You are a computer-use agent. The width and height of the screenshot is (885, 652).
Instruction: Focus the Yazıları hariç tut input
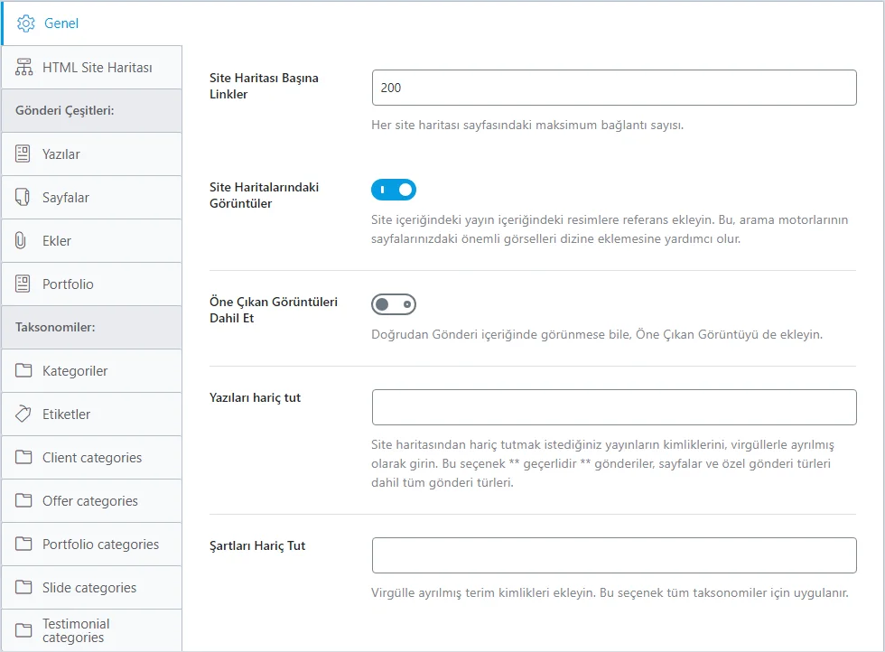(x=614, y=407)
